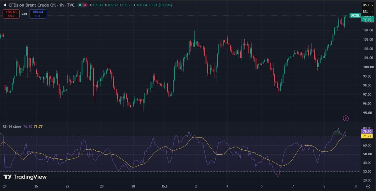Click the UKOIL price label tag
This screenshot has width=376, height=191.
[355, 15]
